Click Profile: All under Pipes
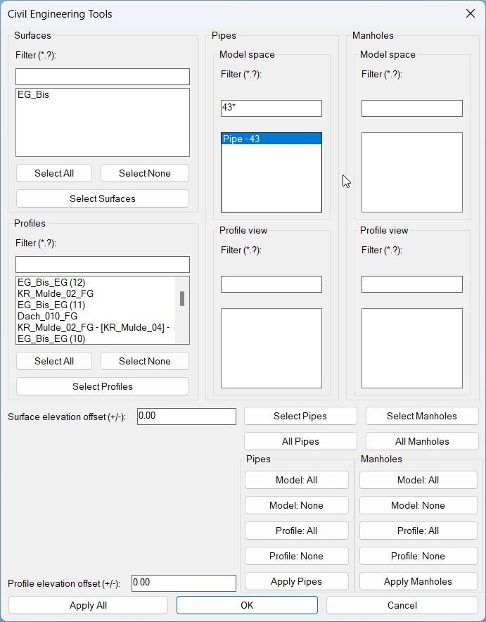 (297, 531)
